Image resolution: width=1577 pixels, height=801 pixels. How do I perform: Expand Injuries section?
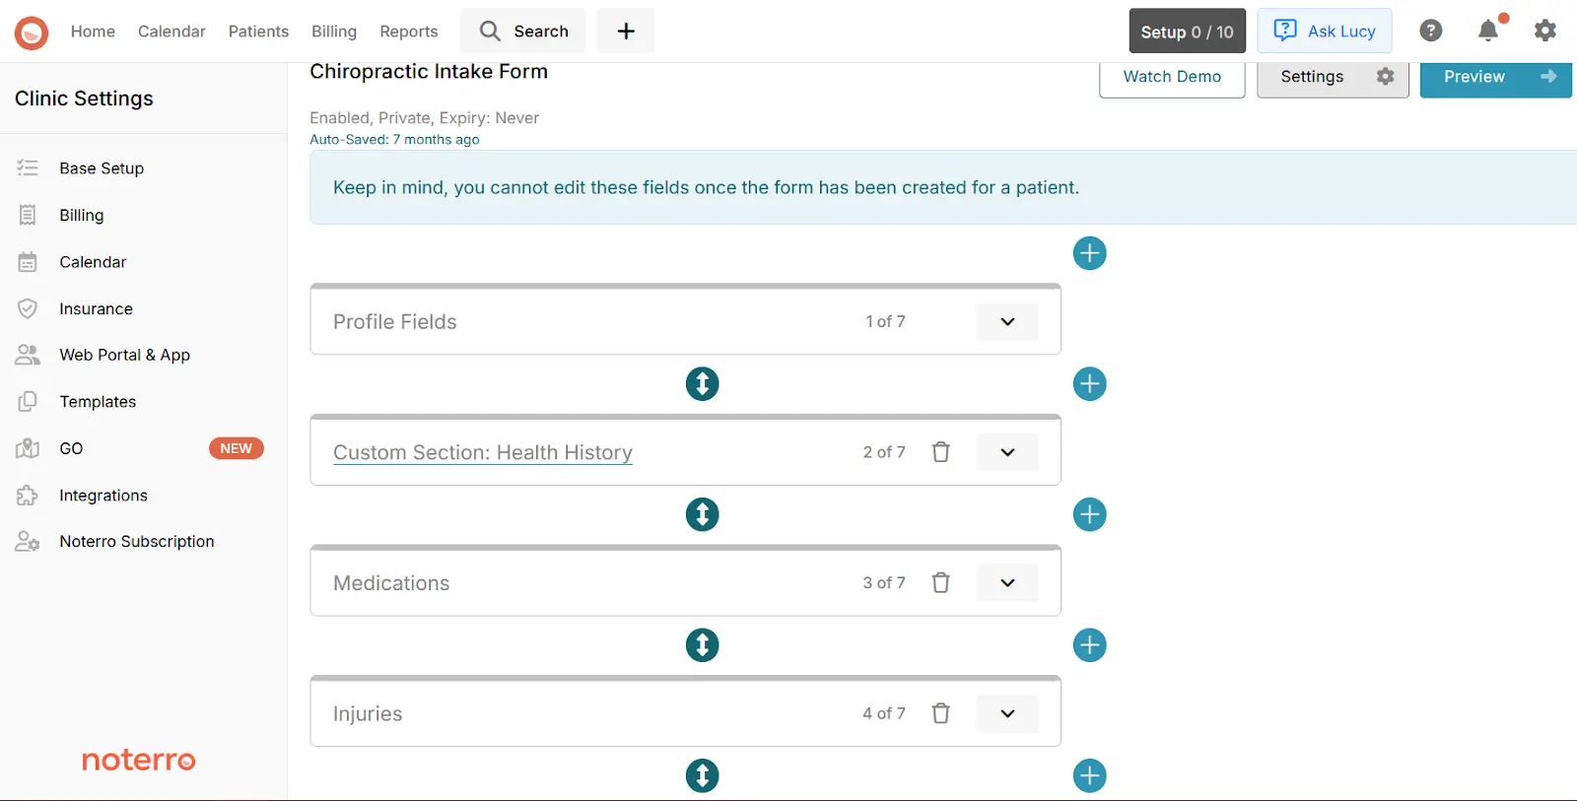tap(1007, 713)
